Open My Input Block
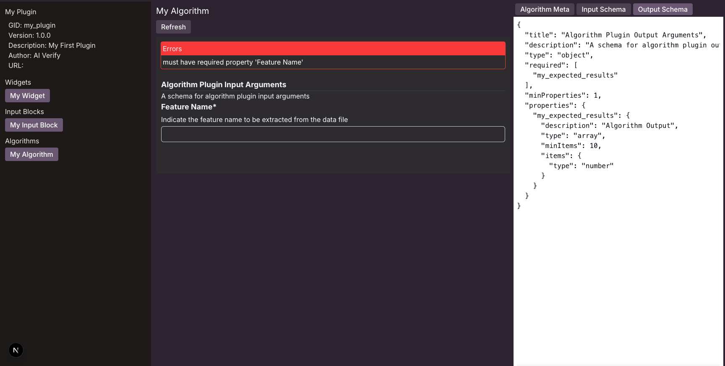 pyautogui.click(x=34, y=125)
